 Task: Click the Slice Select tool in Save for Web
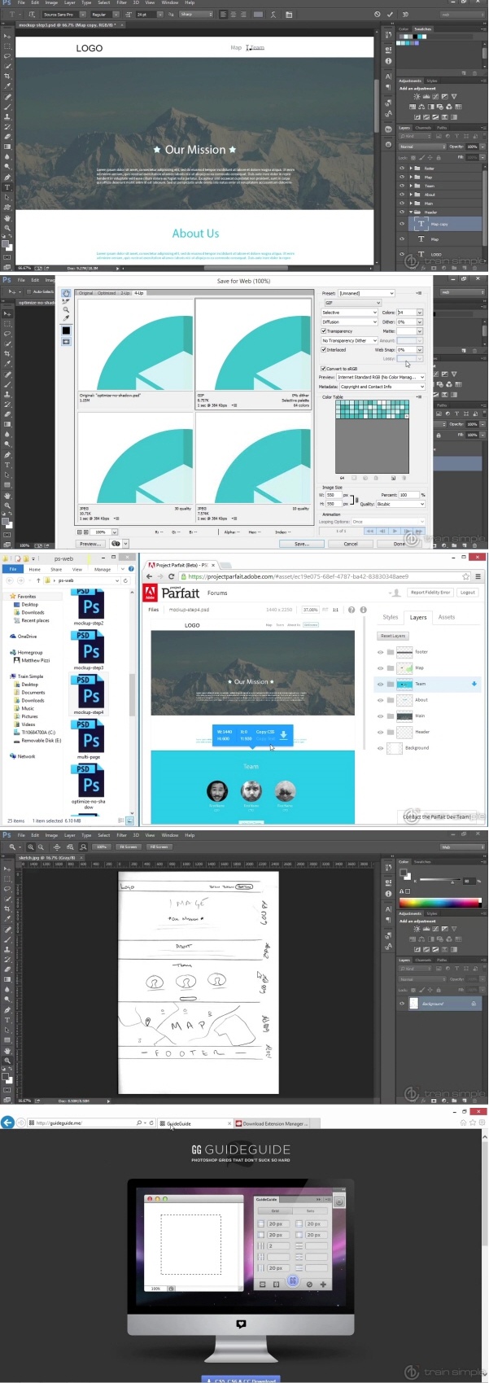click(66, 301)
